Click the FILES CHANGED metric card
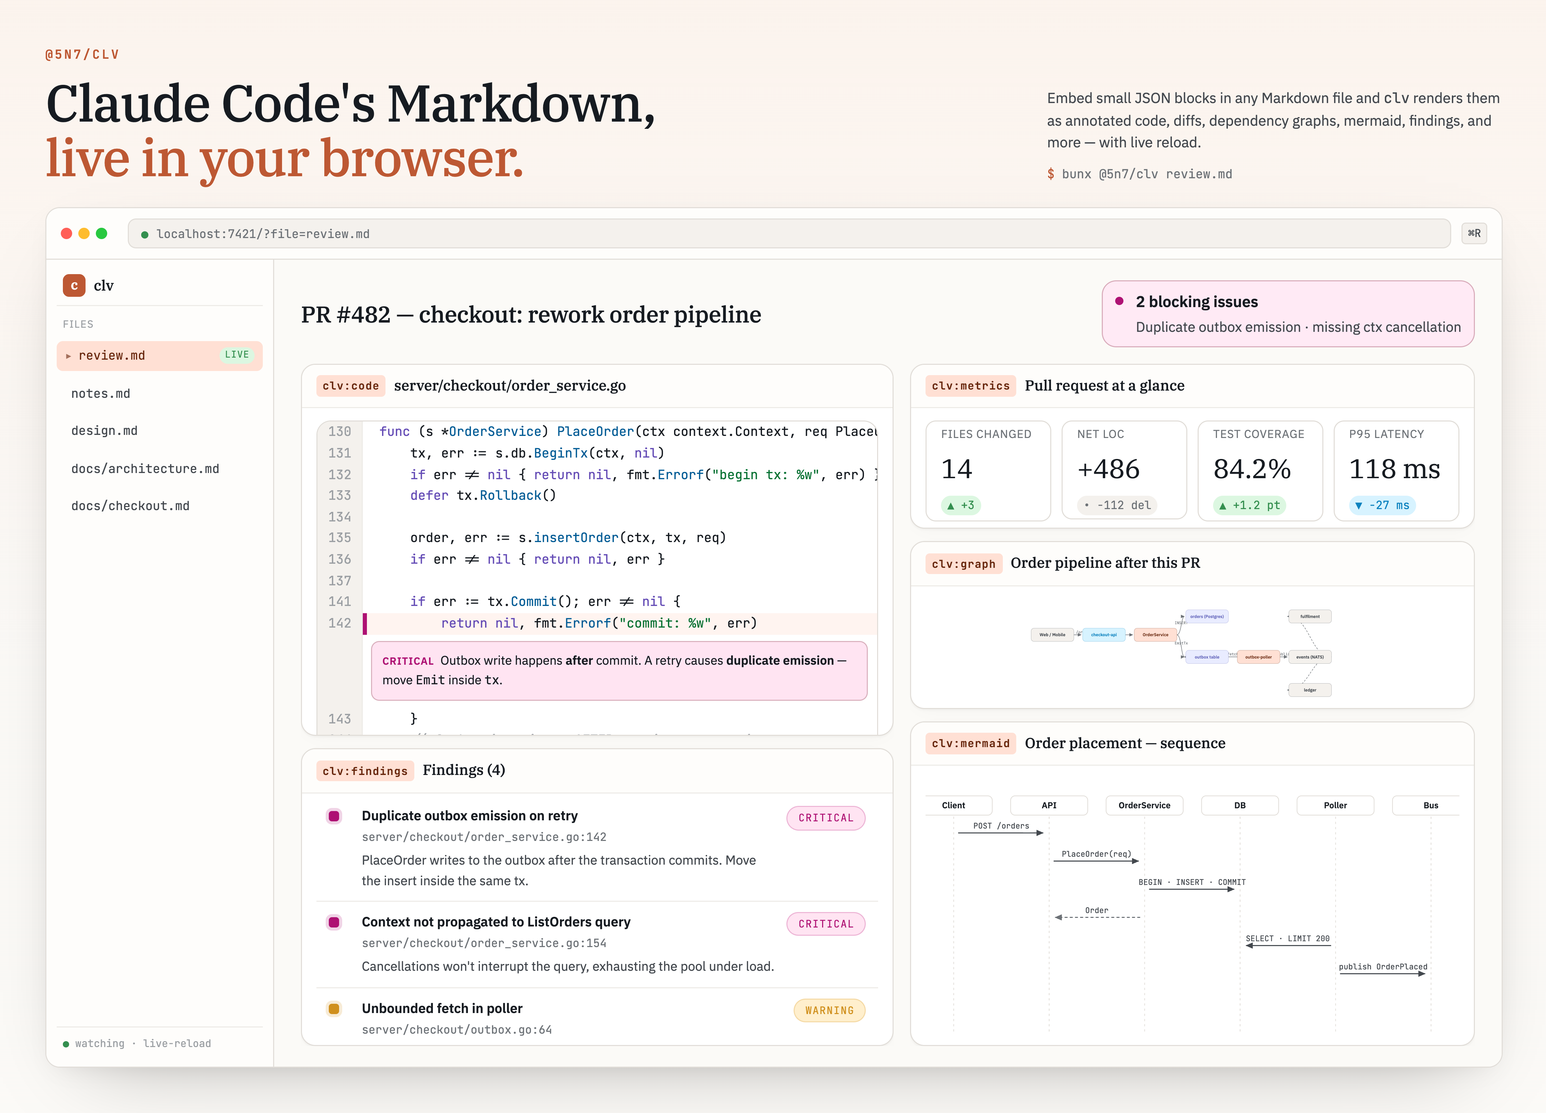The width and height of the screenshot is (1546, 1113). [x=988, y=470]
